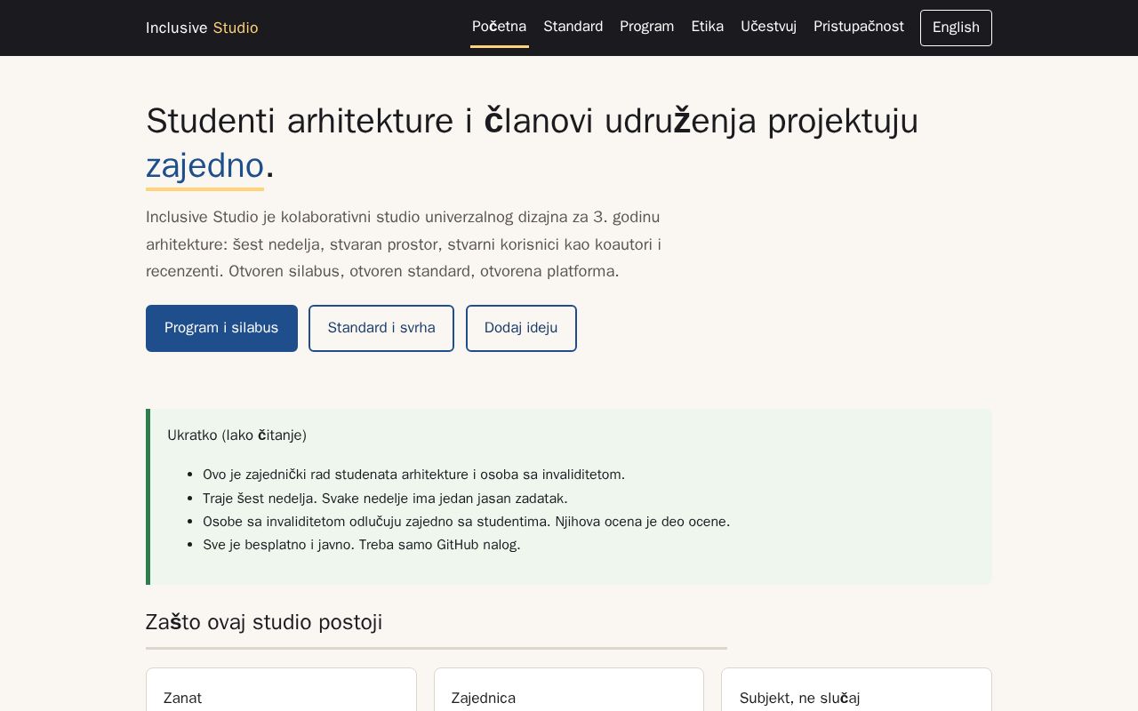Click the 'Zašto ovaj studio postoji' heading
The image size is (1138, 711).
264,622
